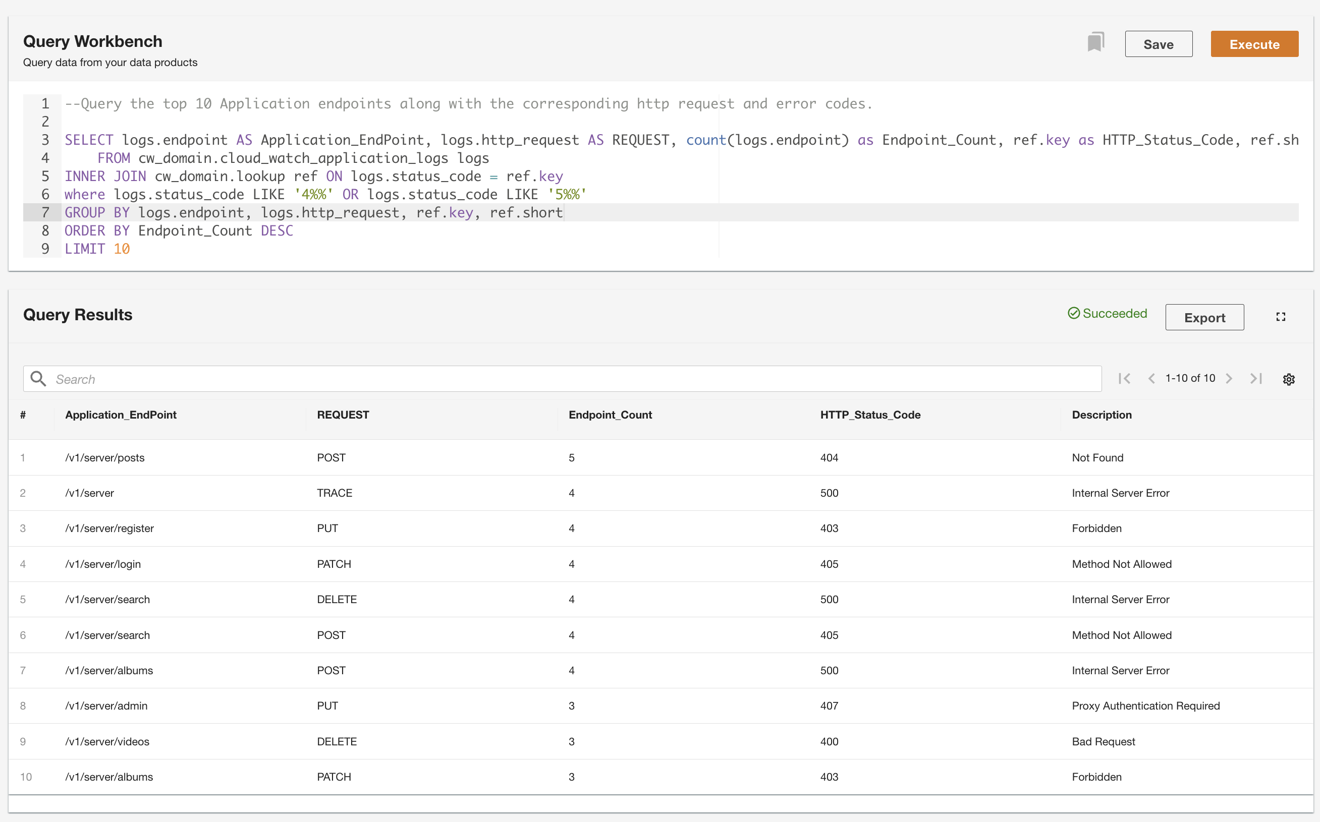Go to next results page
The image size is (1320, 822).
tap(1229, 378)
